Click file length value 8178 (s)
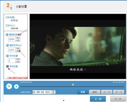Image resolution: width=127 pixels, height=102 pixels. click(14, 20)
